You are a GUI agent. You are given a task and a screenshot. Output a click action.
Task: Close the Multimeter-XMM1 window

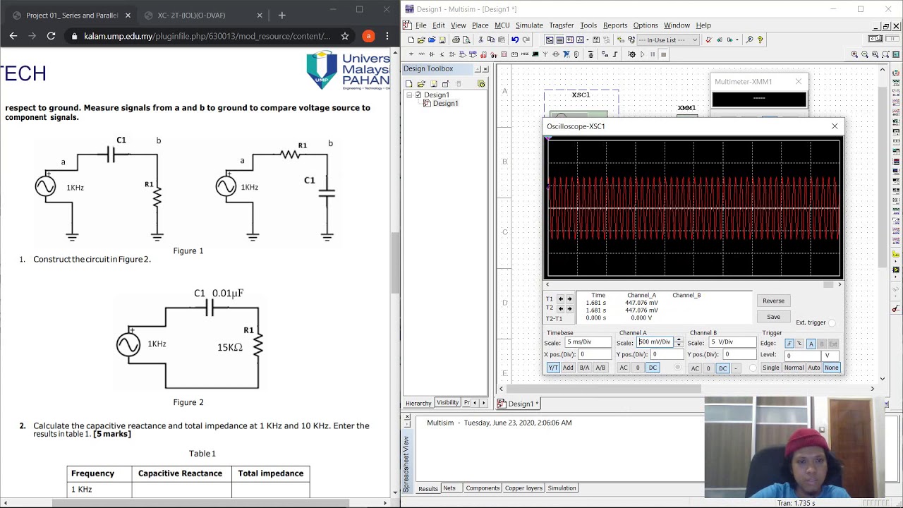pos(798,82)
